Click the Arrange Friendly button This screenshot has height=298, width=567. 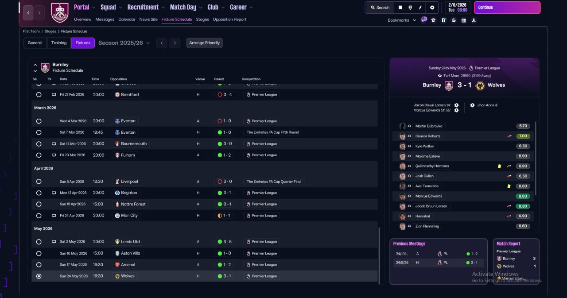204,43
